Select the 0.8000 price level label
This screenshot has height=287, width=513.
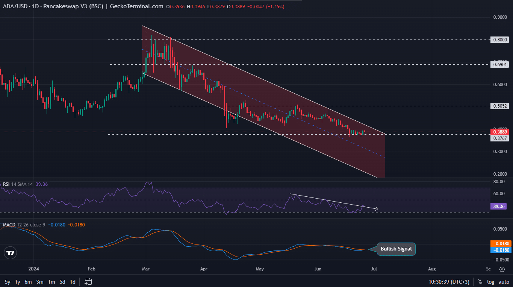(x=500, y=39)
